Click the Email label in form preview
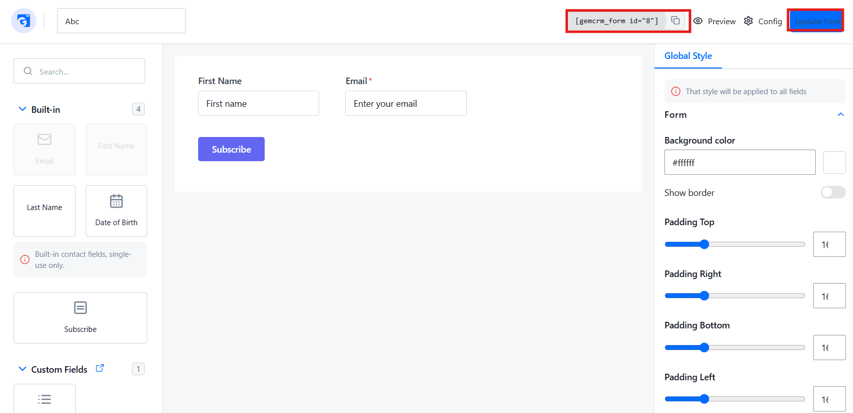Viewport: 853px width, 413px height. [356, 81]
